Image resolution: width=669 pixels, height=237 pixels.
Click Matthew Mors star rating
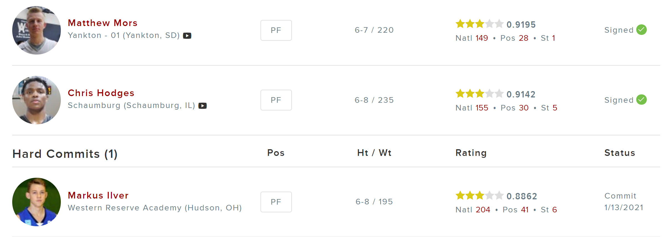[x=479, y=24]
